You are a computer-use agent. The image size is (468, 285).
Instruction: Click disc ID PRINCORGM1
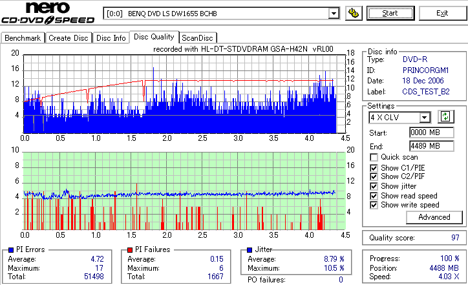point(425,70)
